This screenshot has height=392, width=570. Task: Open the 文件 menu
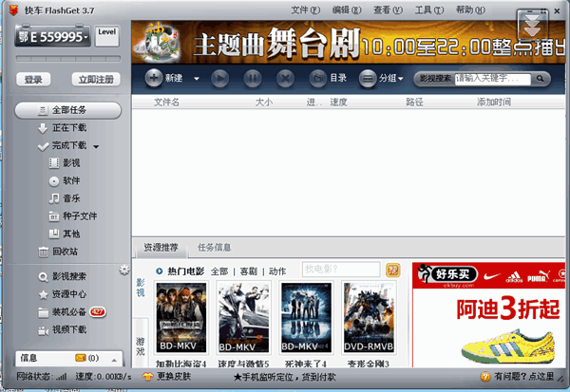click(x=305, y=10)
